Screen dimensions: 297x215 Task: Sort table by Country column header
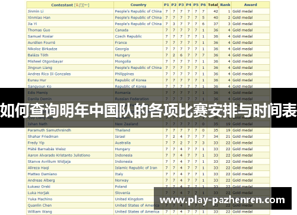tap(138, 5)
